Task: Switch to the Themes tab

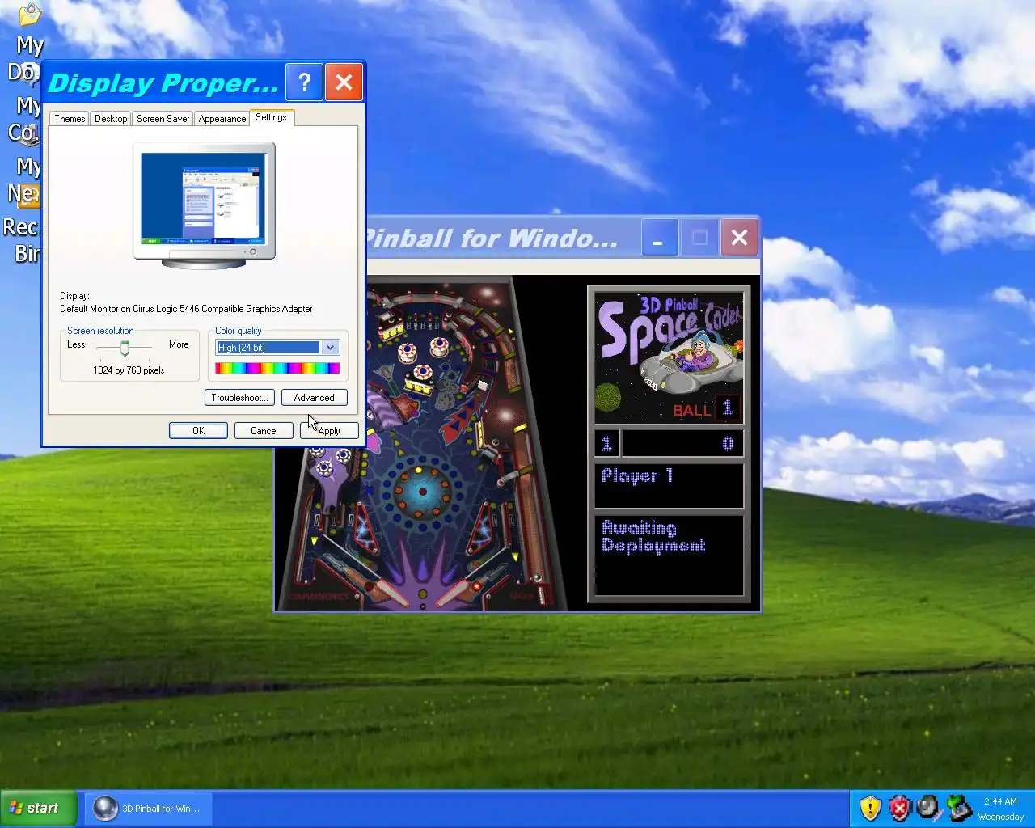Action: [70, 118]
